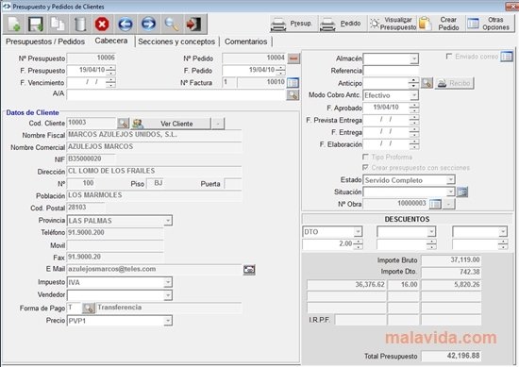This screenshot has width=519, height=367.
Task: Open the Comentarios tab
Action: [246, 42]
